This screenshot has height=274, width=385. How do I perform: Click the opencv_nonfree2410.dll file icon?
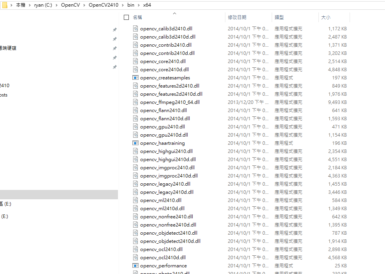click(135, 216)
